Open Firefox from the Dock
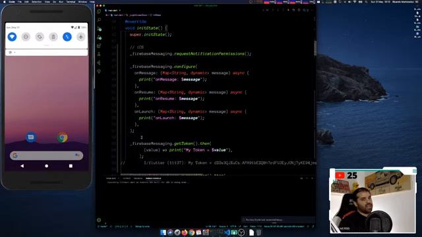Image resolution: width=422 pixels, height=237 pixels. point(185,232)
